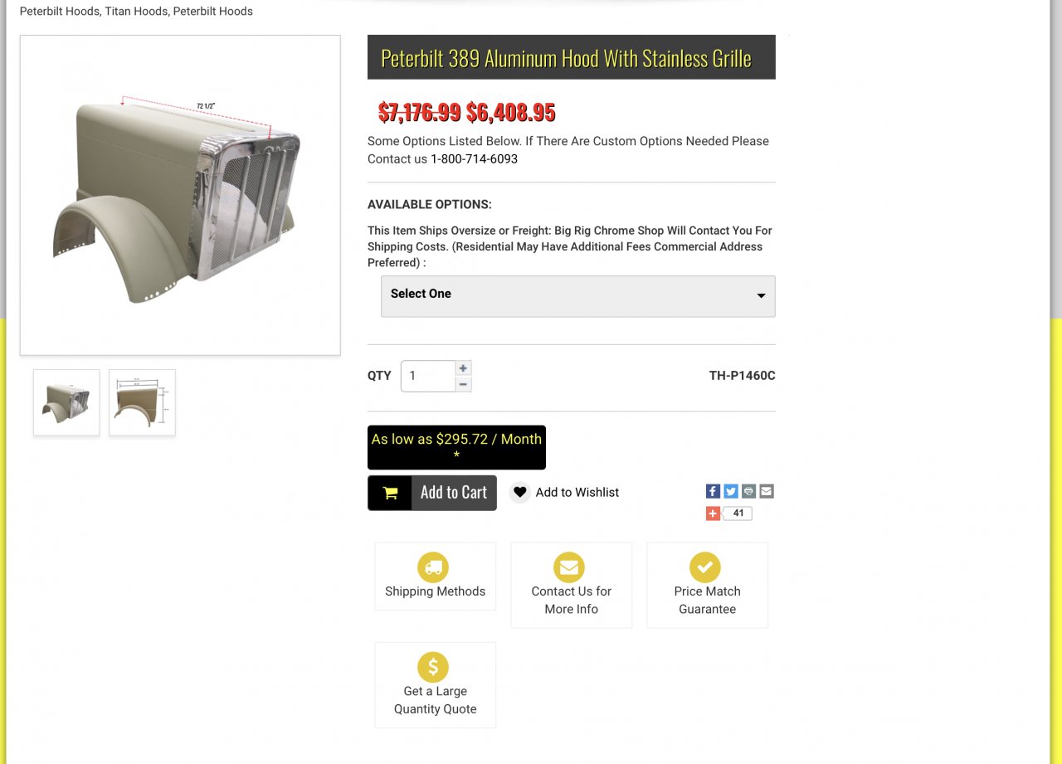Click As low as $295.72 / Month button
Screen dimensions: 1062x764
(x=456, y=447)
